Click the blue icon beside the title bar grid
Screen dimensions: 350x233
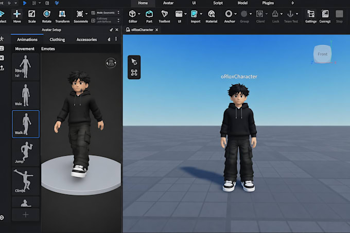coord(57,3)
